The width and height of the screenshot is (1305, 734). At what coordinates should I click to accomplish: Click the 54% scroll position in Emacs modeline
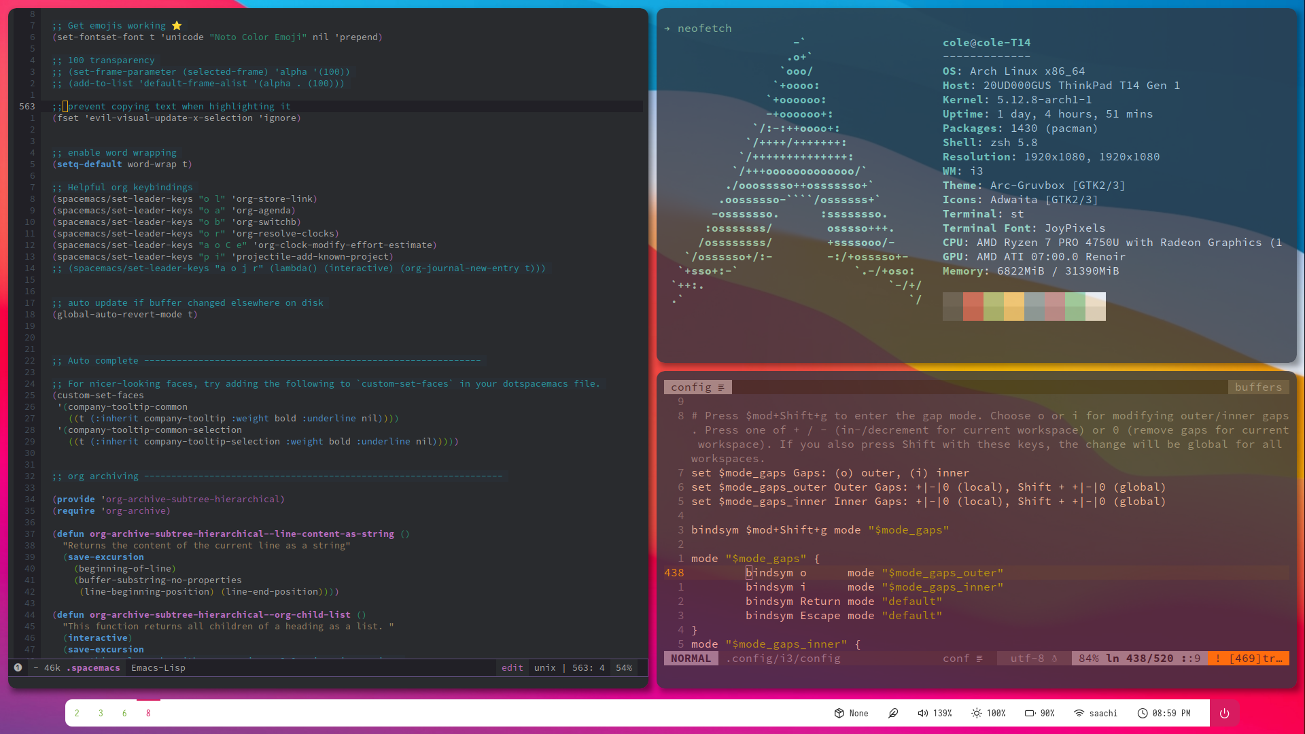[624, 668]
